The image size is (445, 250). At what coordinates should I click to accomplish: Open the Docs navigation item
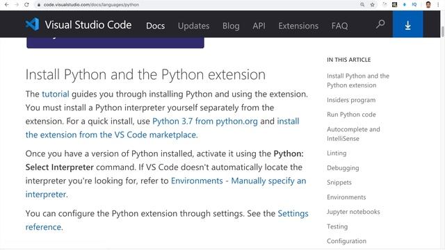pos(155,26)
